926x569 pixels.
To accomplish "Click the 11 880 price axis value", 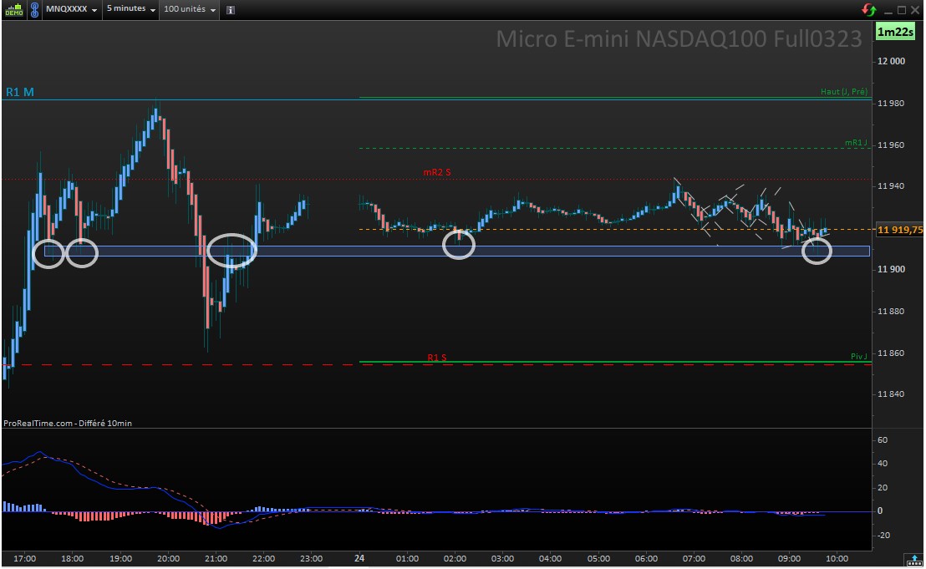I will click(891, 312).
